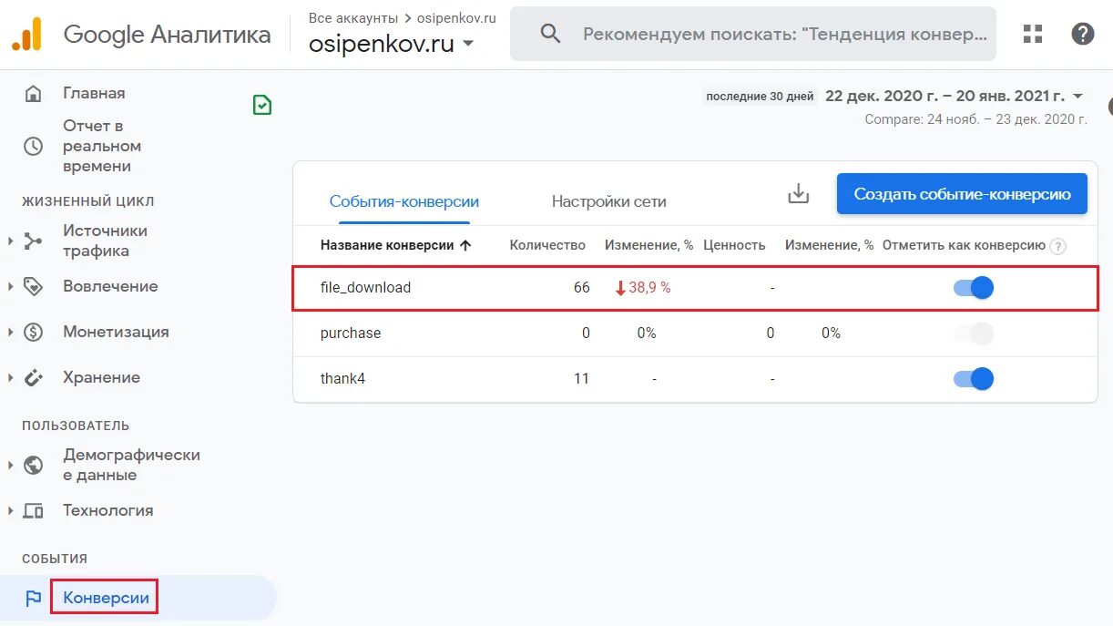Click the conversion info tooltip icon
This screenshot has width=1113, height=626.
[x=1057, y=245]
